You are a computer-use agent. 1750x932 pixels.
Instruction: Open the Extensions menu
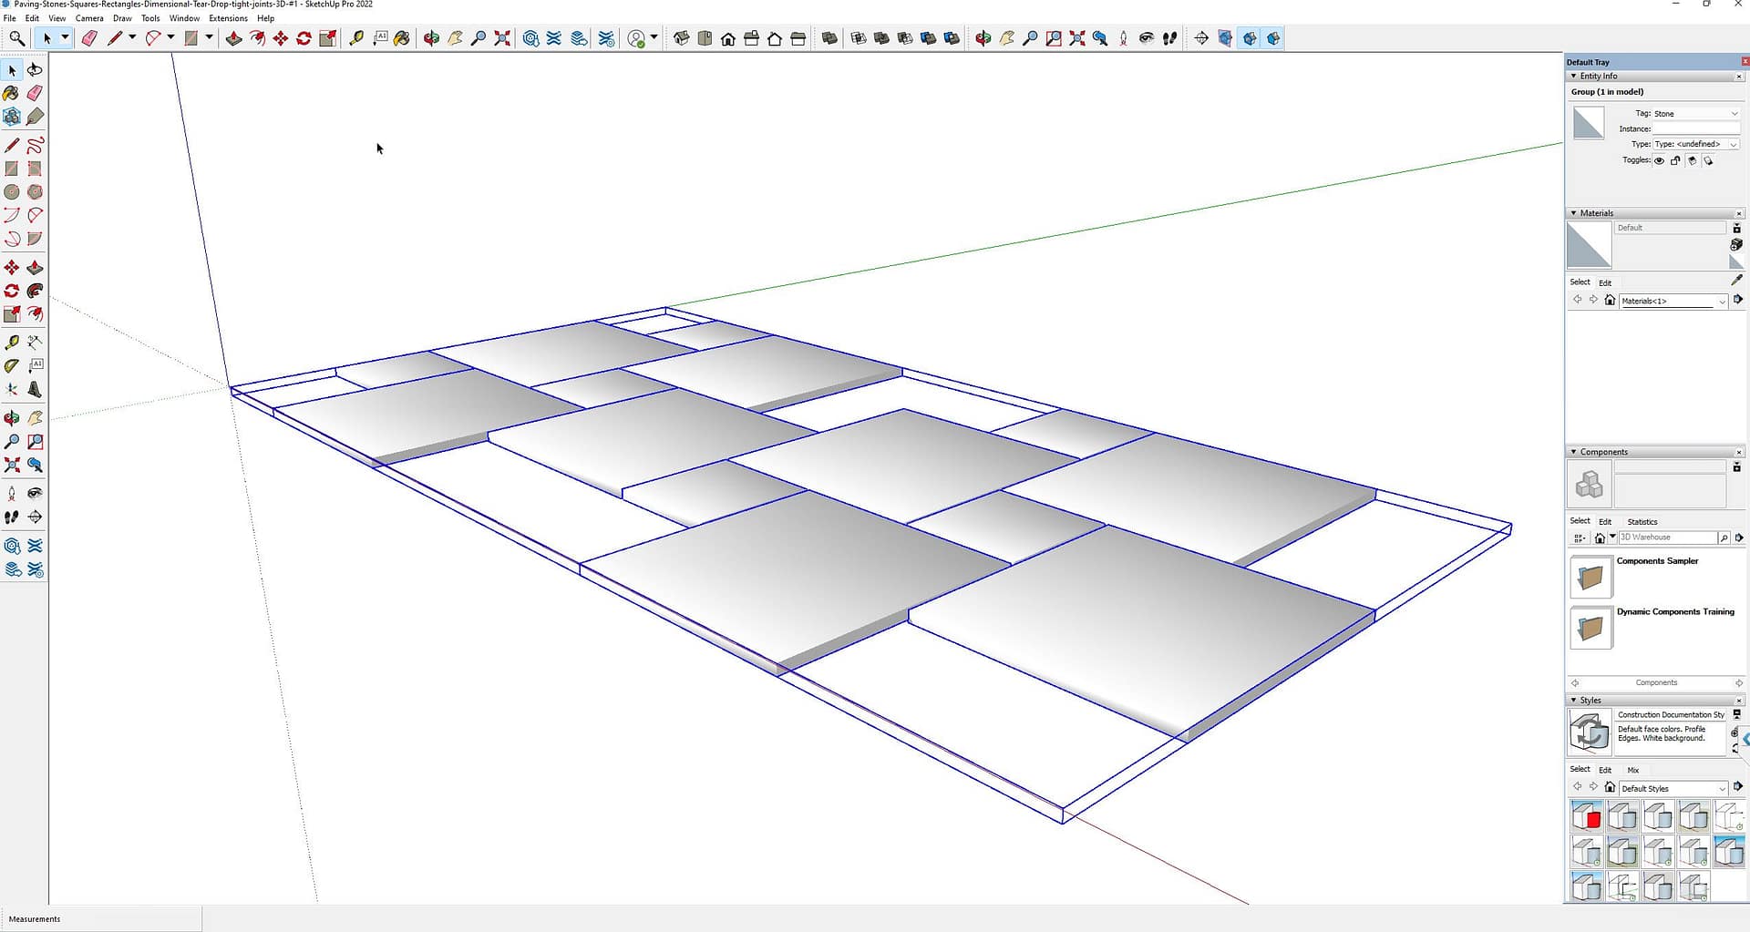click(x=228, y=18)
